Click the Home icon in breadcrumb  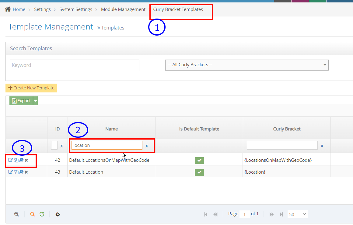pyautogui.click(x=8, y=9)
